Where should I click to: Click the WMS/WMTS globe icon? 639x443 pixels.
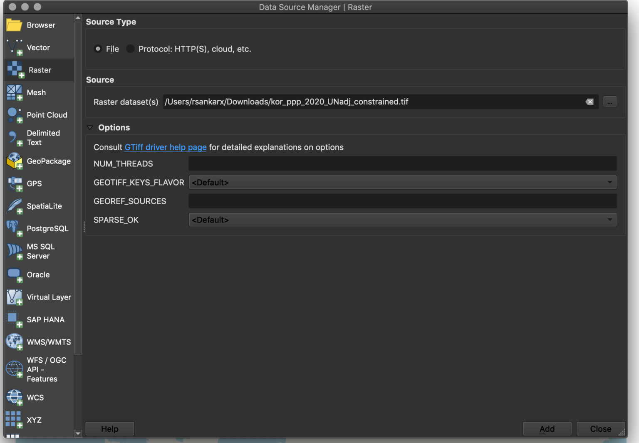[14, 342]
